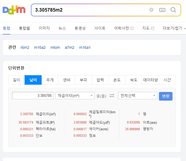Select the 온도 unit category
The image size is (186, 161).
[117, 80]
